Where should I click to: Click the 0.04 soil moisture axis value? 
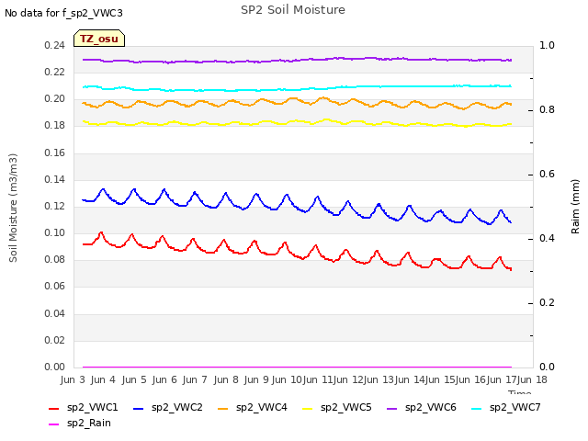coord(55,313)
